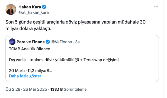Visit the @VeFinans handle
This screenshot has height=98, width=167.
(x=62, y=42)
